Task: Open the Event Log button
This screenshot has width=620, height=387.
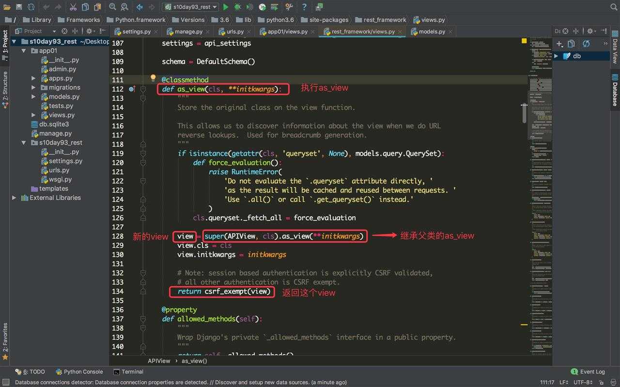Action: [x=588, y=372]
